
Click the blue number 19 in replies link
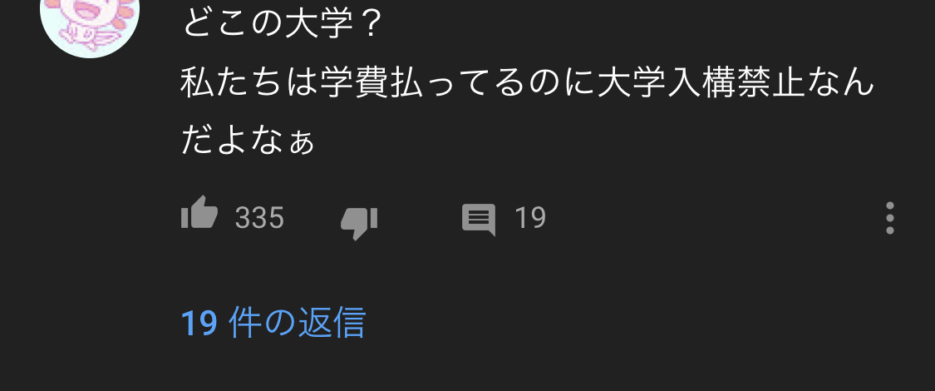tap(198, 323)
